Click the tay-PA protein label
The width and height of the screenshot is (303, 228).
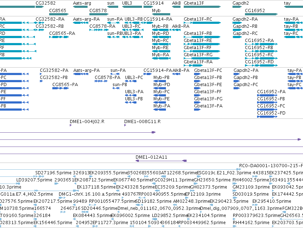point(295,70)
